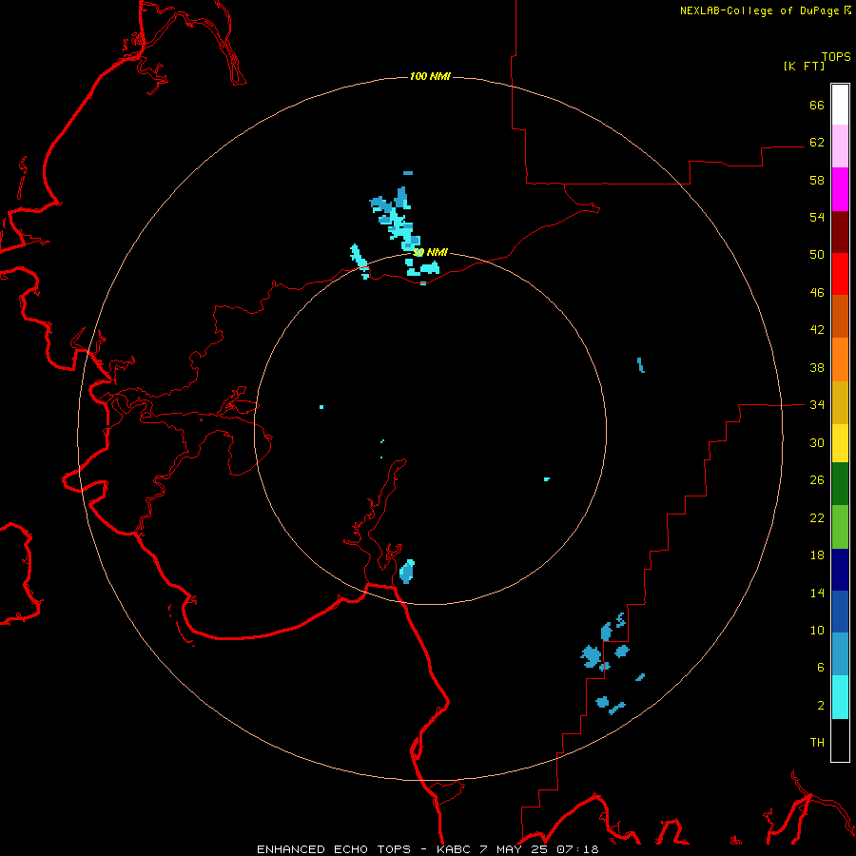Viewport: 856px width, 856px height.
Task: Click the yellow legend swatch between 34 and 30
Action: click(840, 443)
